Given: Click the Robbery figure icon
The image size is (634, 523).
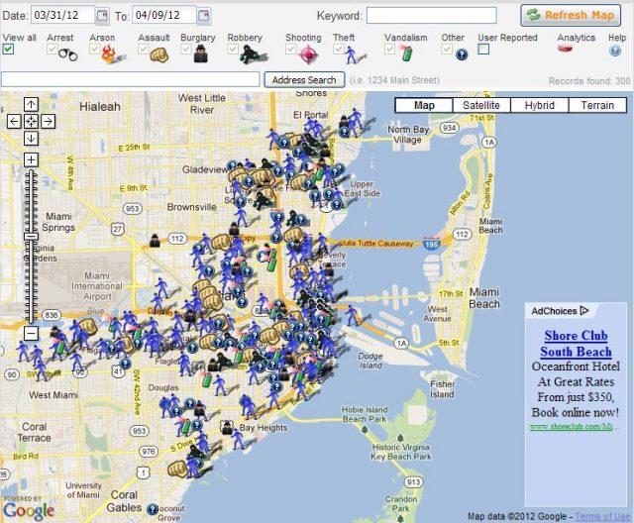Looking at the screenshot, I should click(x=252, y=54).
